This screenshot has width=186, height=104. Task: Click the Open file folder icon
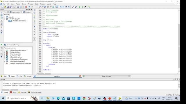pyautogui.click(x=5, y=7)
